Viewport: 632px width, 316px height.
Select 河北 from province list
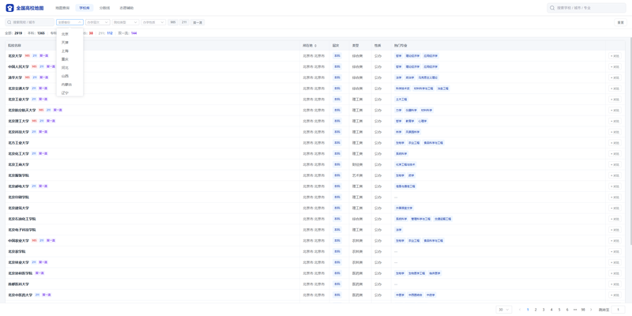(x=70, y=68)
